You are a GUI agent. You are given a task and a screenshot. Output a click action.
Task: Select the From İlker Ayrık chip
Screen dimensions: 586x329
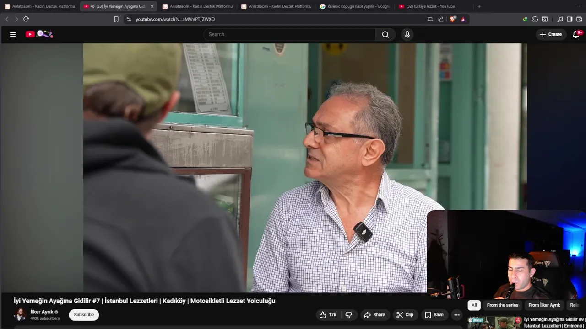click(544, 305)
